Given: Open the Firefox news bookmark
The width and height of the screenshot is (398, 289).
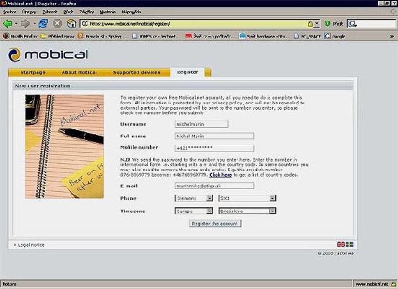Looking at the screenshot, I should (x=20, y=36).
